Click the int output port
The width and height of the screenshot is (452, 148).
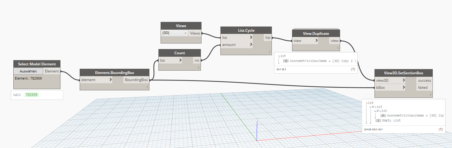click(197, 60)
